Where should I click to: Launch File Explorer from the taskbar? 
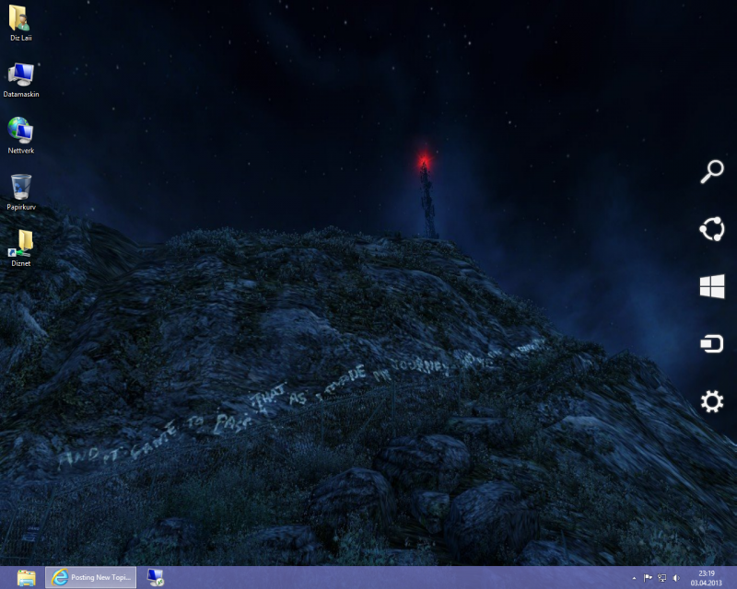[x=27, y=577]
